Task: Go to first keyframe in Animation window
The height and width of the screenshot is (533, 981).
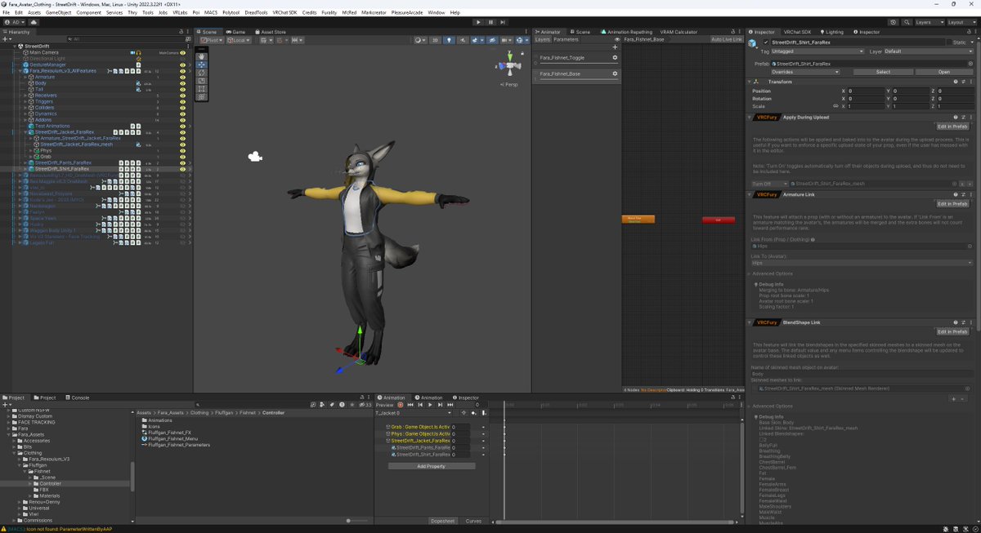Action: click(x=411, y=405)
